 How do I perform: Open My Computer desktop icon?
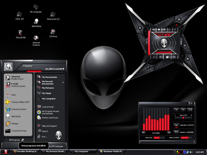pyautogui.click(x=36, y=9)
